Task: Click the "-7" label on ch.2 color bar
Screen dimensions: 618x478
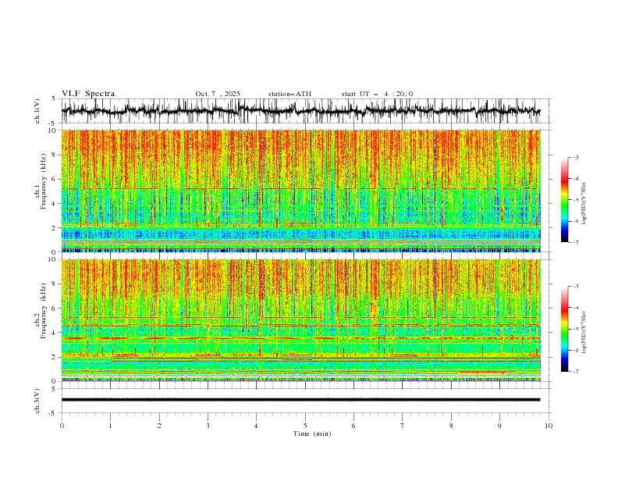Action: (576, 372)
